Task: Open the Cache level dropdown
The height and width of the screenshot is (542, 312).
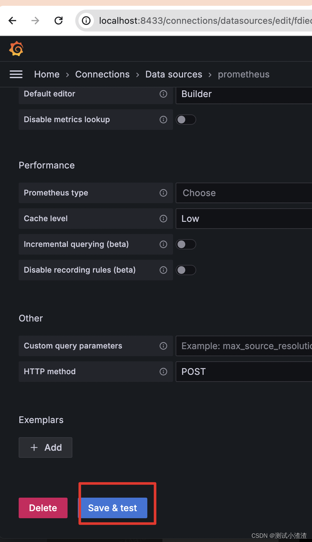Action: (244, 219)
